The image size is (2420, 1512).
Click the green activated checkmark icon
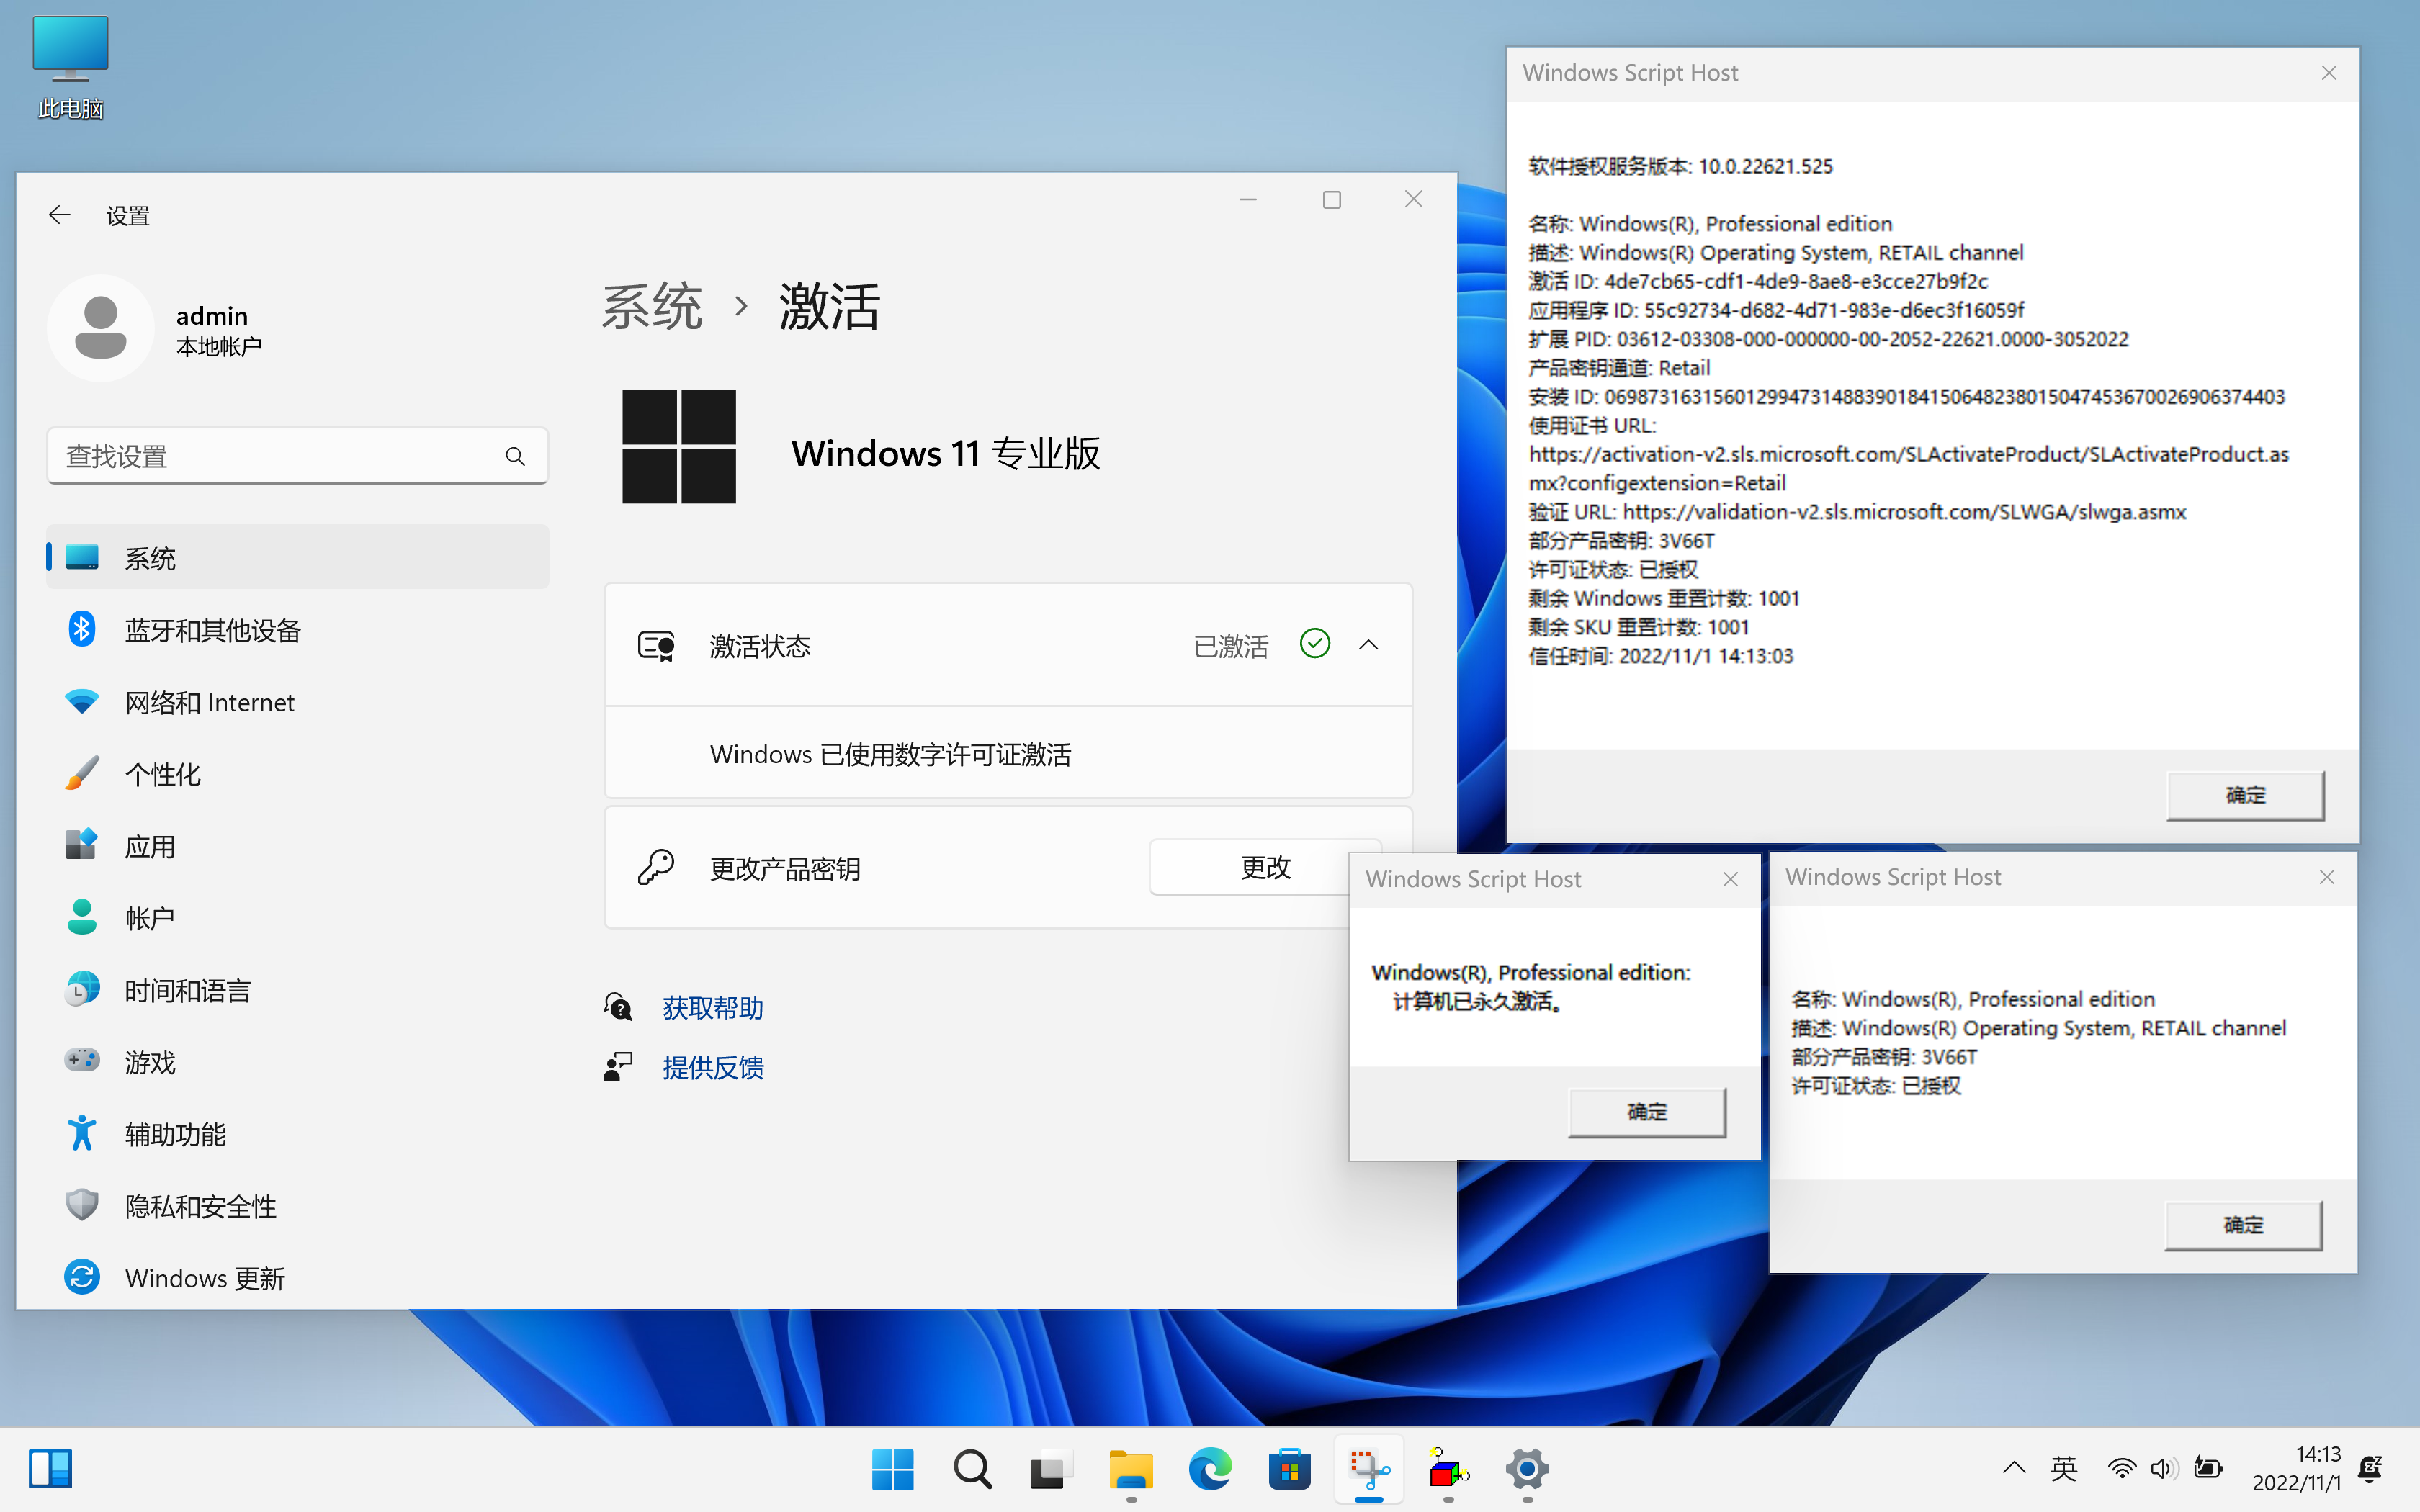click(1315, 644)
